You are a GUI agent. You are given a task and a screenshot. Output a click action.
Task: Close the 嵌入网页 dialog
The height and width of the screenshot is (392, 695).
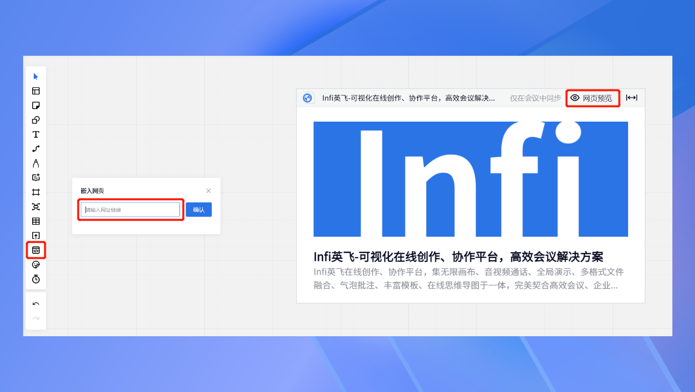click(209, 190)
